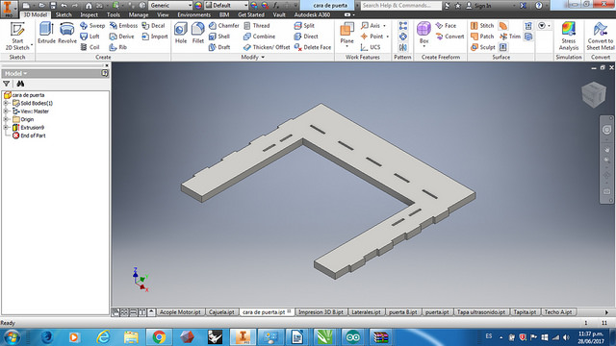Apply a Decal
Image resolution: width=616 pixels, height=346 pixels.
point(154,26)
